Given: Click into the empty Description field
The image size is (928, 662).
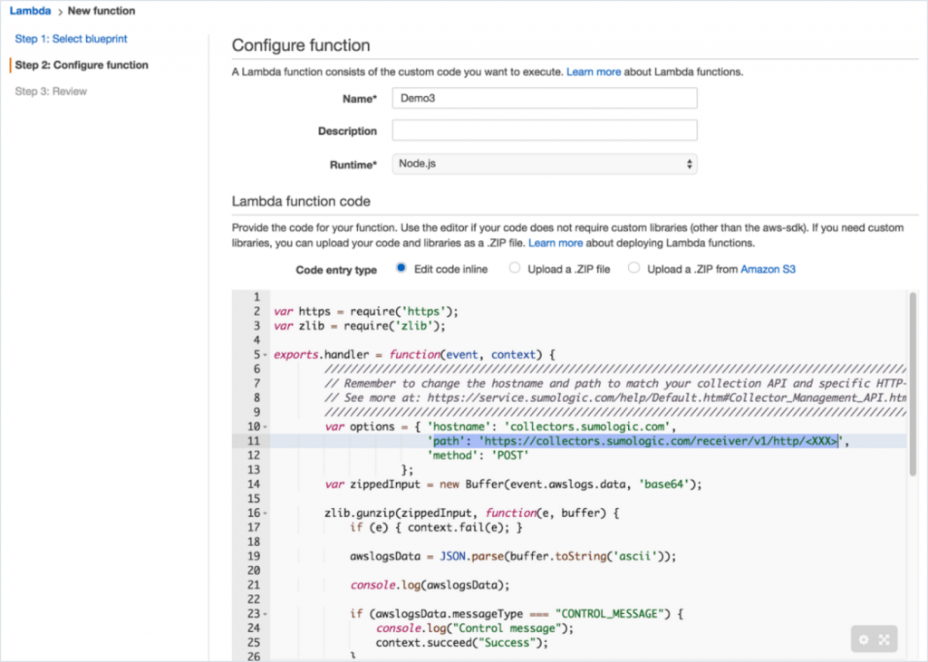Looking at the screenshot, I should click(x=545, y=130).
